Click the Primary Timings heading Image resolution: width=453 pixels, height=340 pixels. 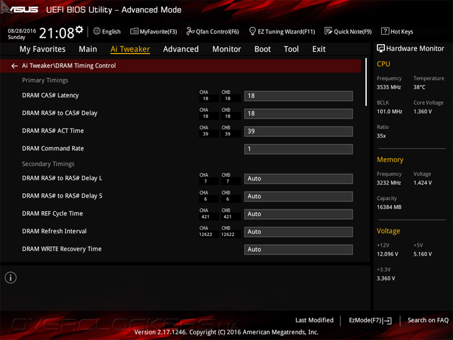click(x=45, y=81)
